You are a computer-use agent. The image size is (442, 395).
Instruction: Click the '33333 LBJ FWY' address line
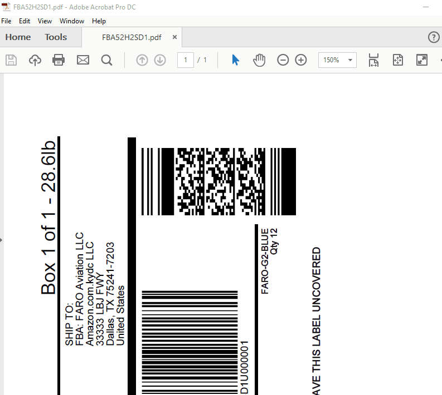(x=100, y=309)
